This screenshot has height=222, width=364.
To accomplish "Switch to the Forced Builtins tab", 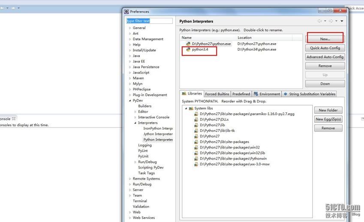I will [217, 94].
